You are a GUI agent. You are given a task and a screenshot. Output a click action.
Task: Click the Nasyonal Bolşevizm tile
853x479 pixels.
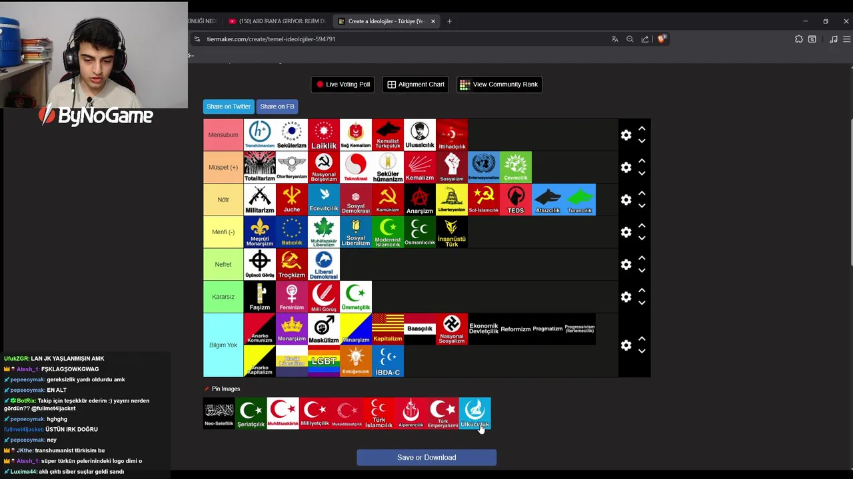click(x=323, y=167)
